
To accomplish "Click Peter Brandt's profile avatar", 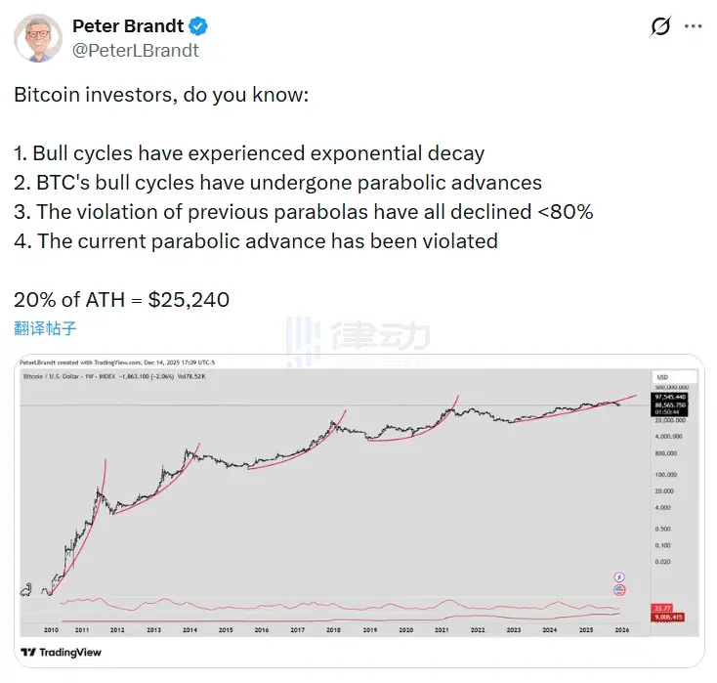I will click(38, 38).
